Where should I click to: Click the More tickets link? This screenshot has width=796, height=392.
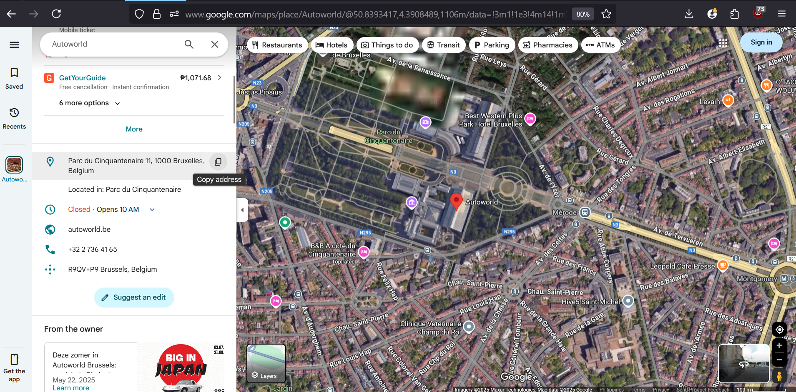tap(134, 129)
